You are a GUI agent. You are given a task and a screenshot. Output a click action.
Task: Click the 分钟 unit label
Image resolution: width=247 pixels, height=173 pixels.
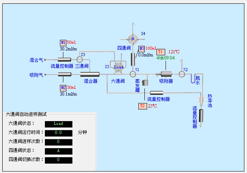coord(82,132)
